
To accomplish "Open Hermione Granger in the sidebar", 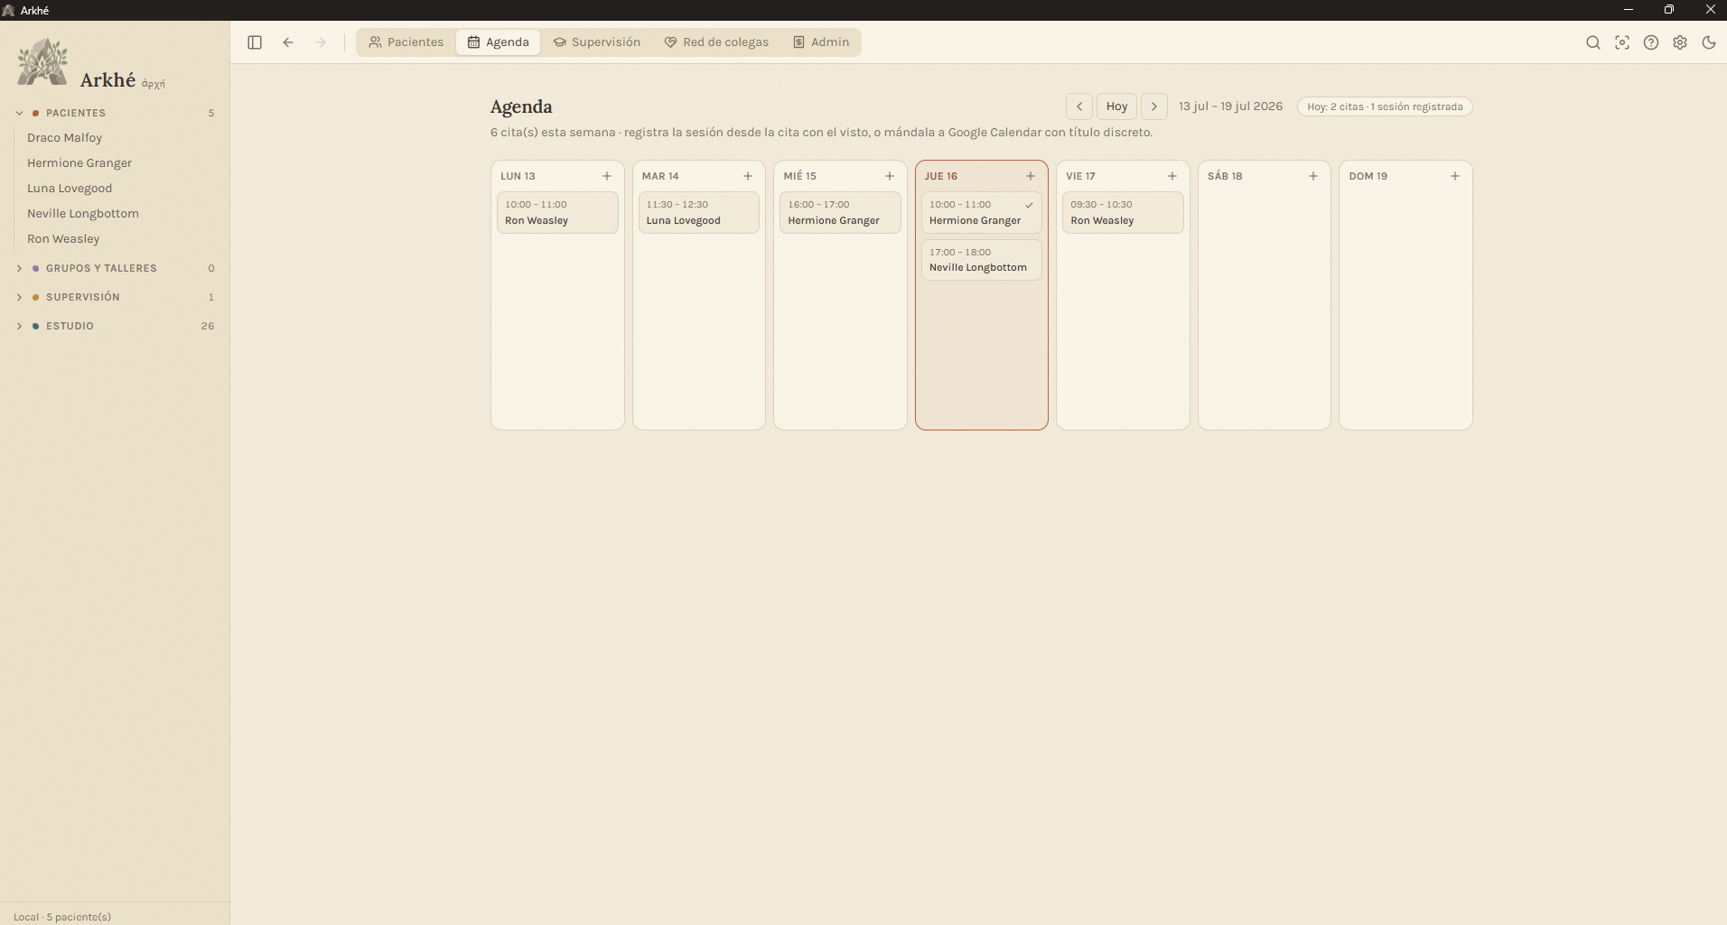I will [79, 163].
